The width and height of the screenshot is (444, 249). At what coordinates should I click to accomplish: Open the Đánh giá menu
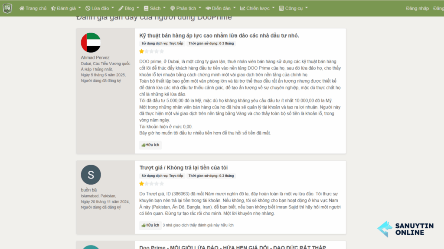66,9
